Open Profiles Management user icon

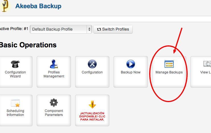tap(54, 64)
